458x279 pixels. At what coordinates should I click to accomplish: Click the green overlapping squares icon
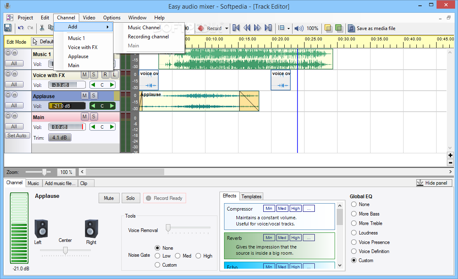point(339,28)
